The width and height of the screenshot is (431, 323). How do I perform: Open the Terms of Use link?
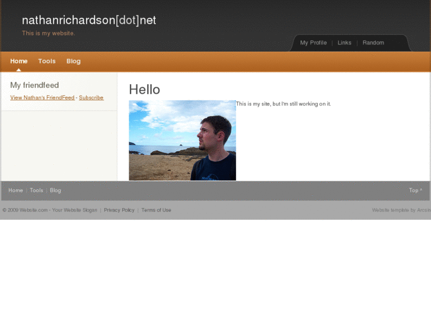pos(156,210)
